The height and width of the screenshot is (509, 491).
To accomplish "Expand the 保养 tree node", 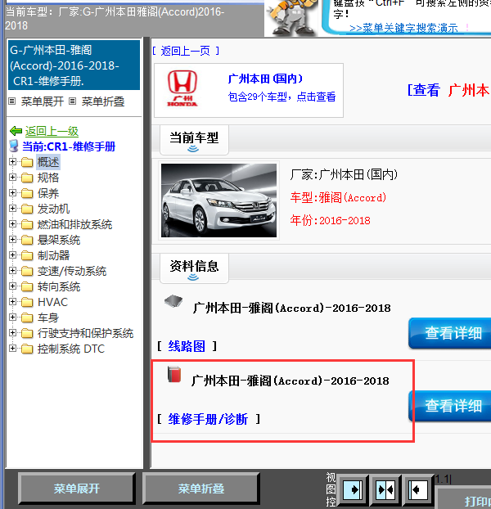I will [x=12, y=193].
